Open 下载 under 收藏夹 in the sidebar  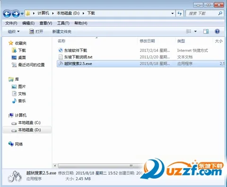tap(22, 51)
